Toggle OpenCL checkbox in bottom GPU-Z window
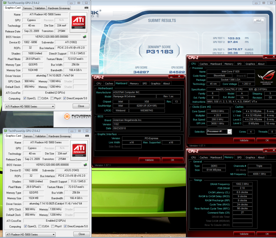This screenshot has width=276, height=238. [26, 226]
